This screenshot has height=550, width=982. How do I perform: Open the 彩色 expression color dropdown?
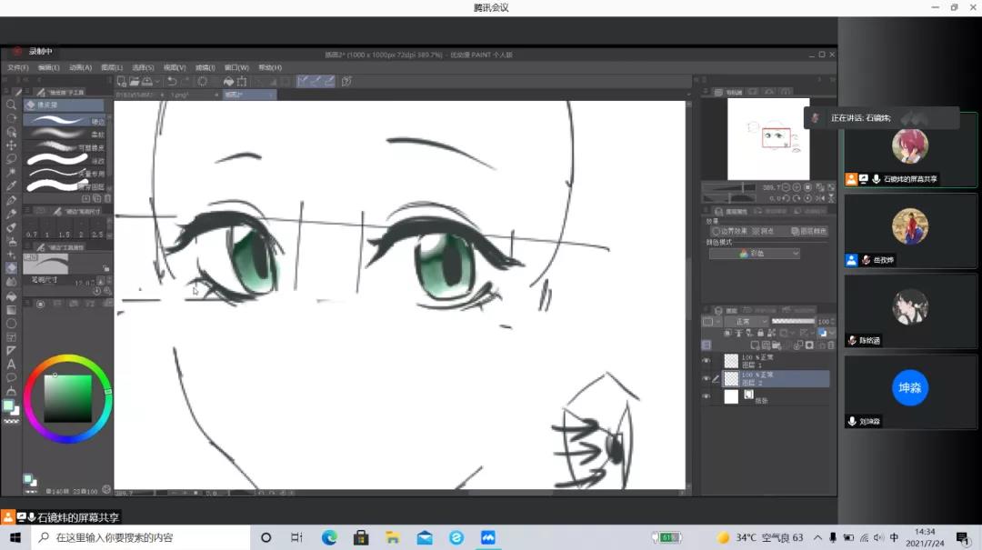coord(754,254)
